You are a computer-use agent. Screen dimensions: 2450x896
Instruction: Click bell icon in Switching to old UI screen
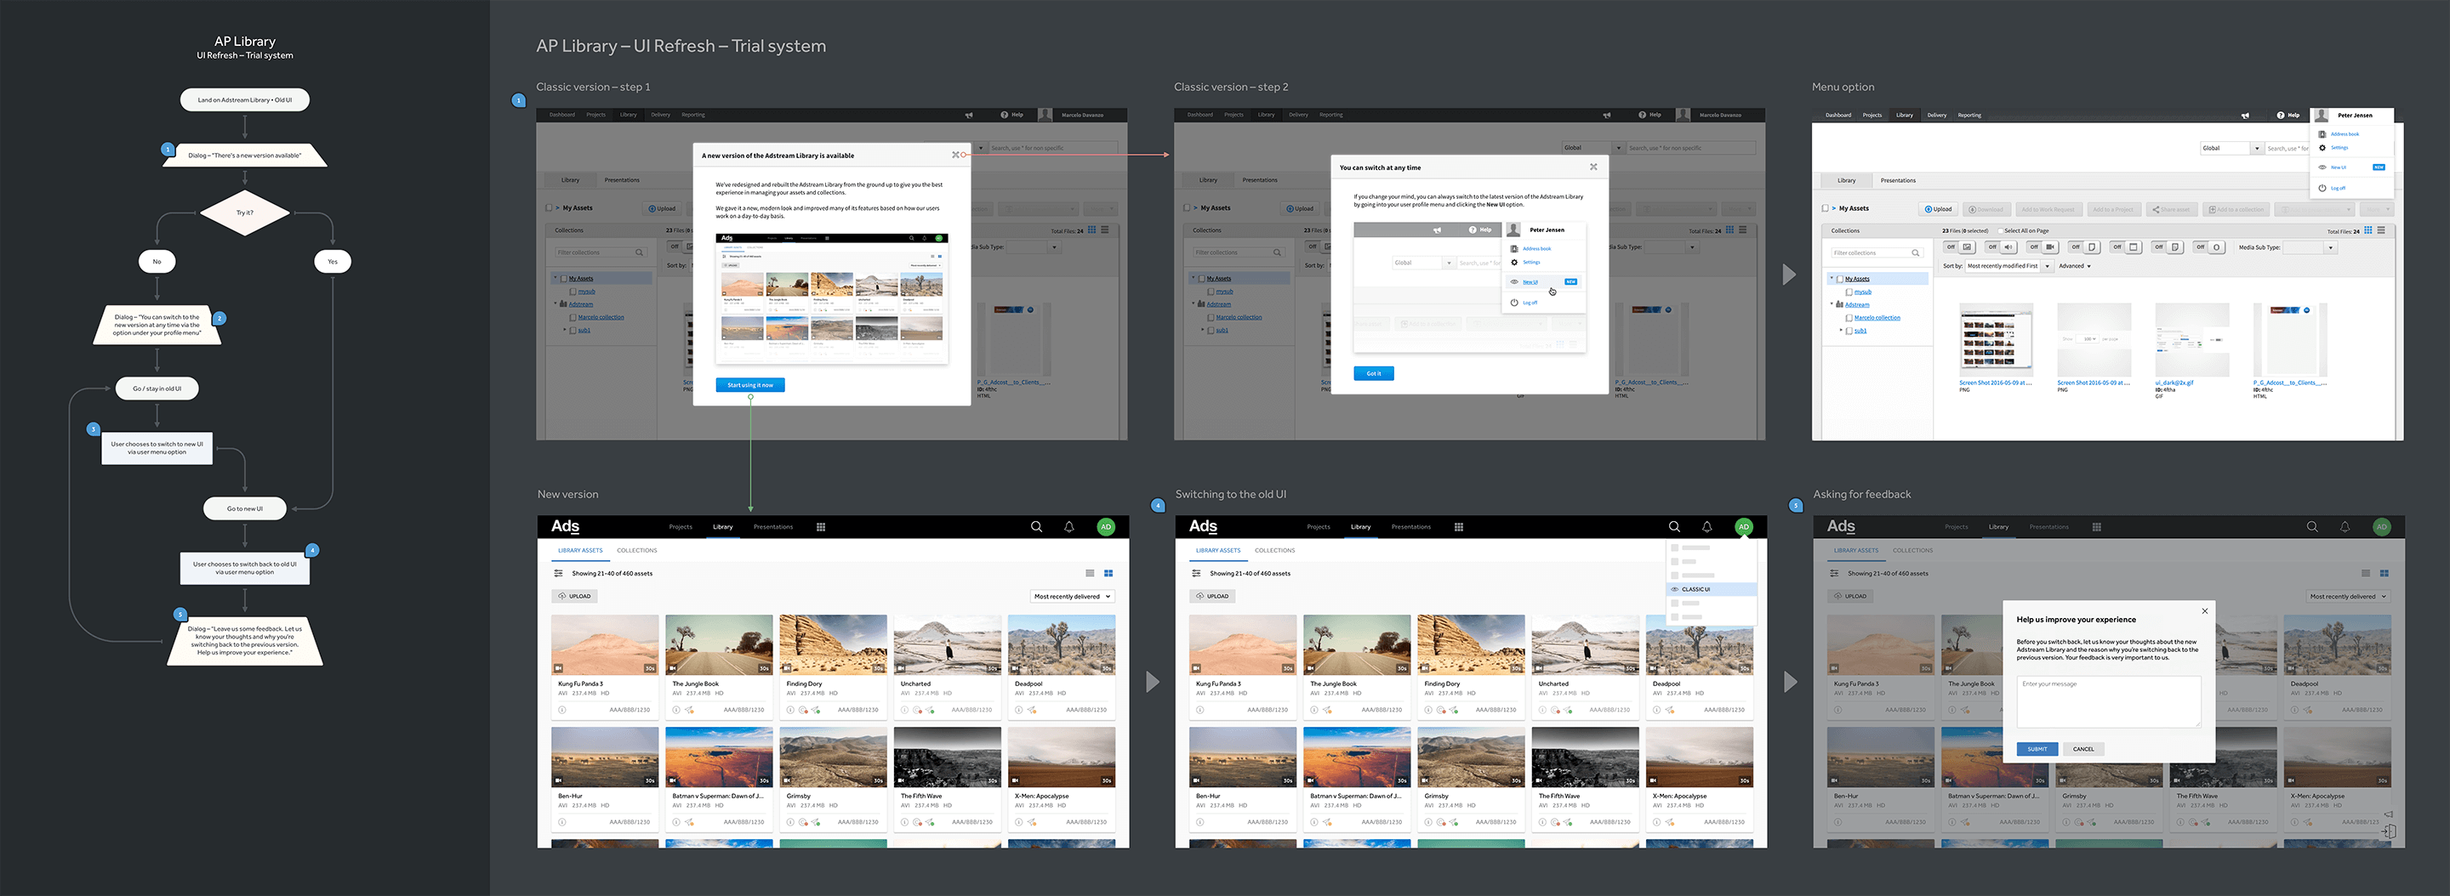[1707, 526]
